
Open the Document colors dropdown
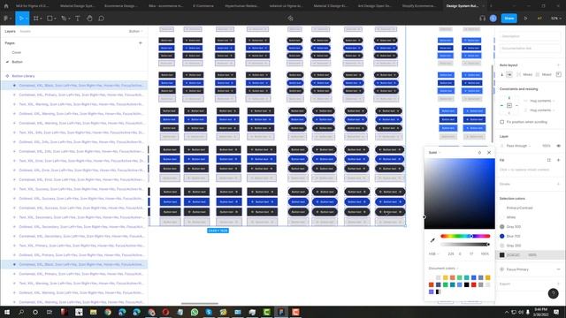[443, 269]
